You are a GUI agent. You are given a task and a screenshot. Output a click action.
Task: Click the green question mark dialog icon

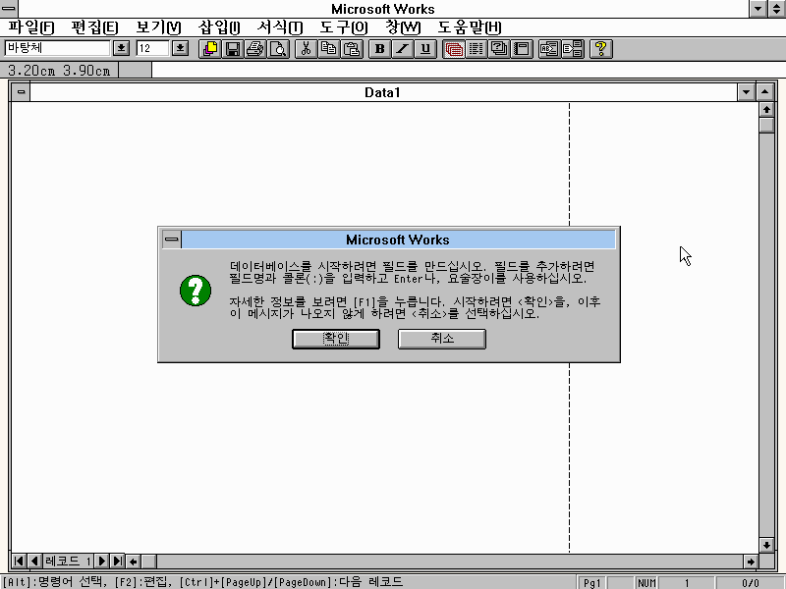pyautogui.click(x=196, y=291)
